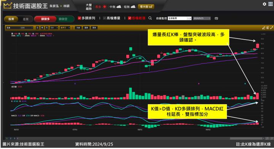Toggle the red third filter checkbox

129,18
